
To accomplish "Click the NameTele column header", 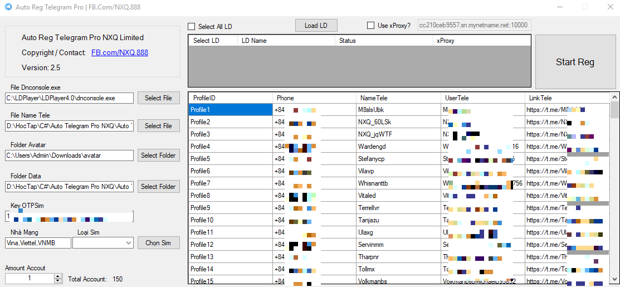I will tap(398, 98).
